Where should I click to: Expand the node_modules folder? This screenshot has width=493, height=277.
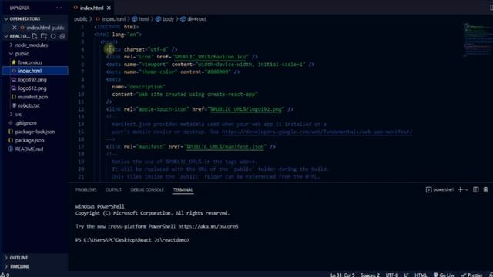pyautogui.click(x=32, y=45)
